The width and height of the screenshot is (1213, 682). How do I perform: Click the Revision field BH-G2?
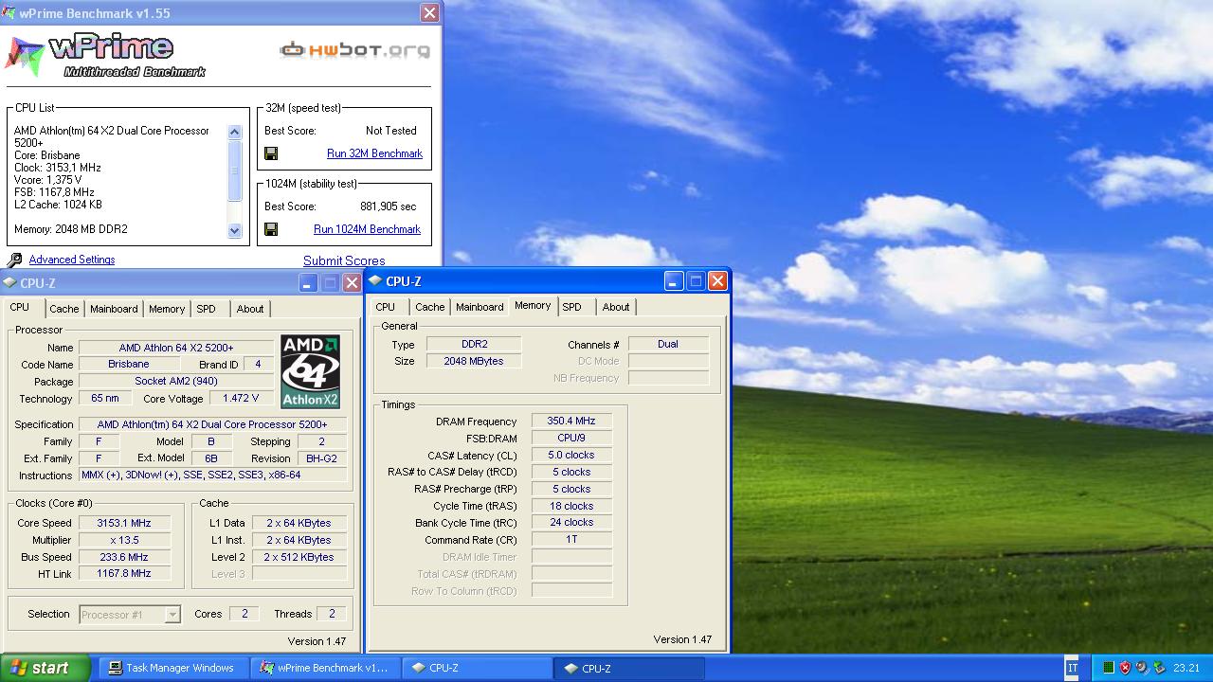(x=321, y=458)
